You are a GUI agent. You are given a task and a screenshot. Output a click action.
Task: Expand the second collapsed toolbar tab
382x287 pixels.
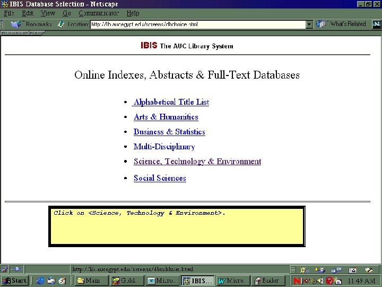[36, 33]
